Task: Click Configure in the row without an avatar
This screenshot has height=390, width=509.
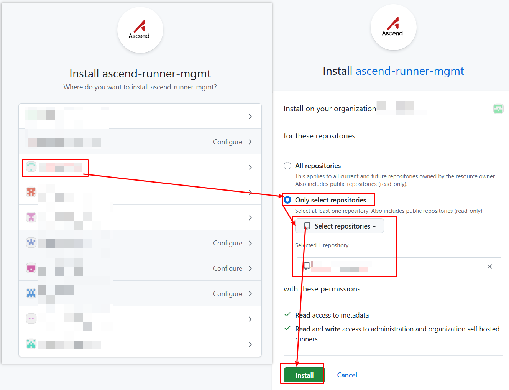Action: [x=228, y=142]
